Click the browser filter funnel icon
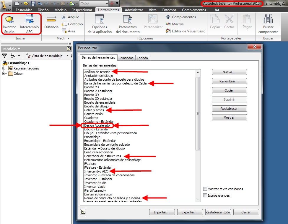The width and height of the screenshot is (288, 224). coord(4,56)
